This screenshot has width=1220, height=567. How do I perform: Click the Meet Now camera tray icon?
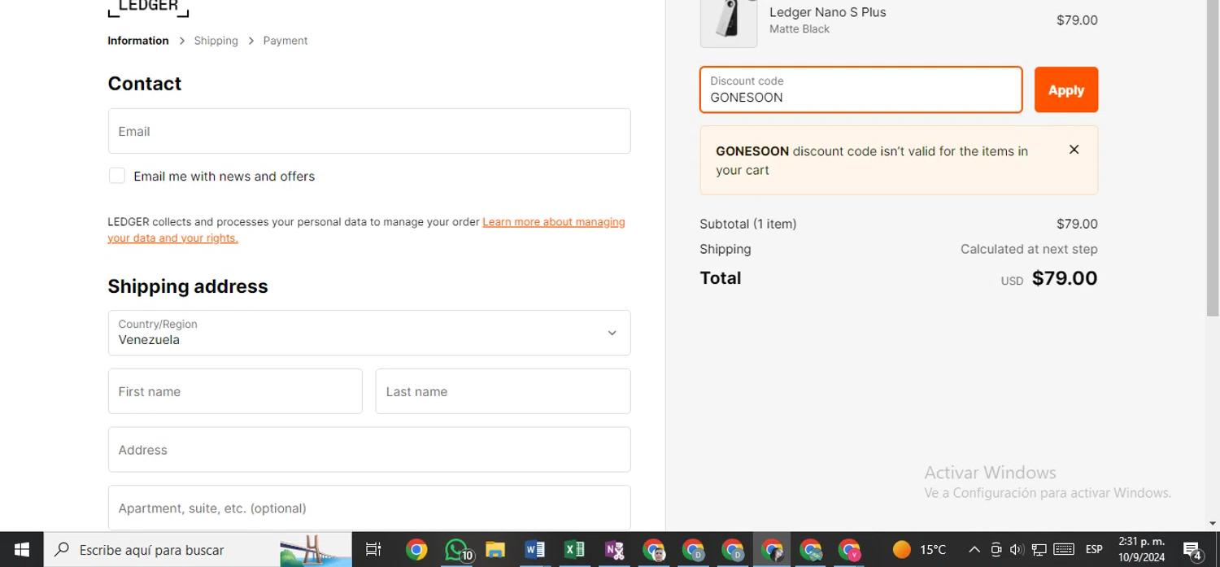point(996,550)
